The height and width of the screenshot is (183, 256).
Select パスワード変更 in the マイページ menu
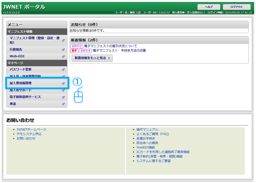coord(37,69)
